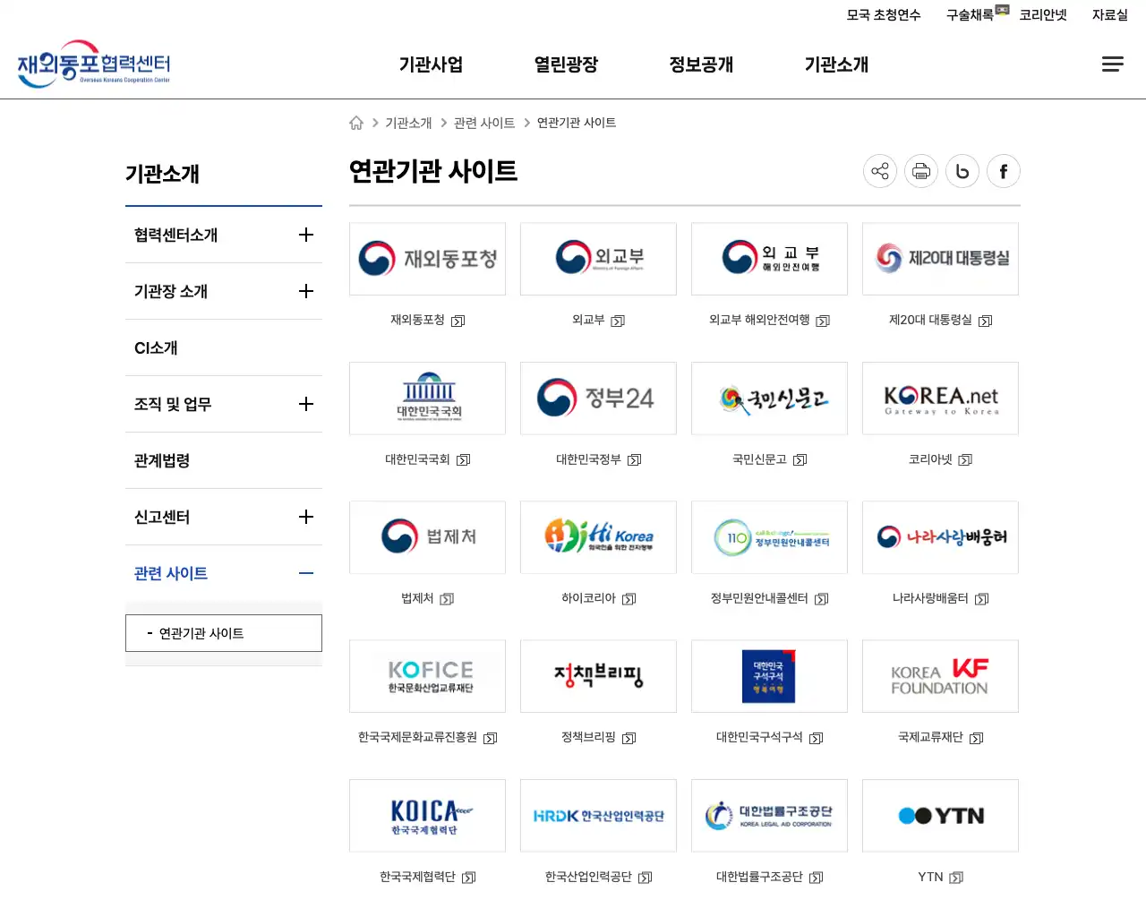Viewport: 1146px width, 917px height.
Task: Open the 나라사랑배움터 text link
Action: 930,598
